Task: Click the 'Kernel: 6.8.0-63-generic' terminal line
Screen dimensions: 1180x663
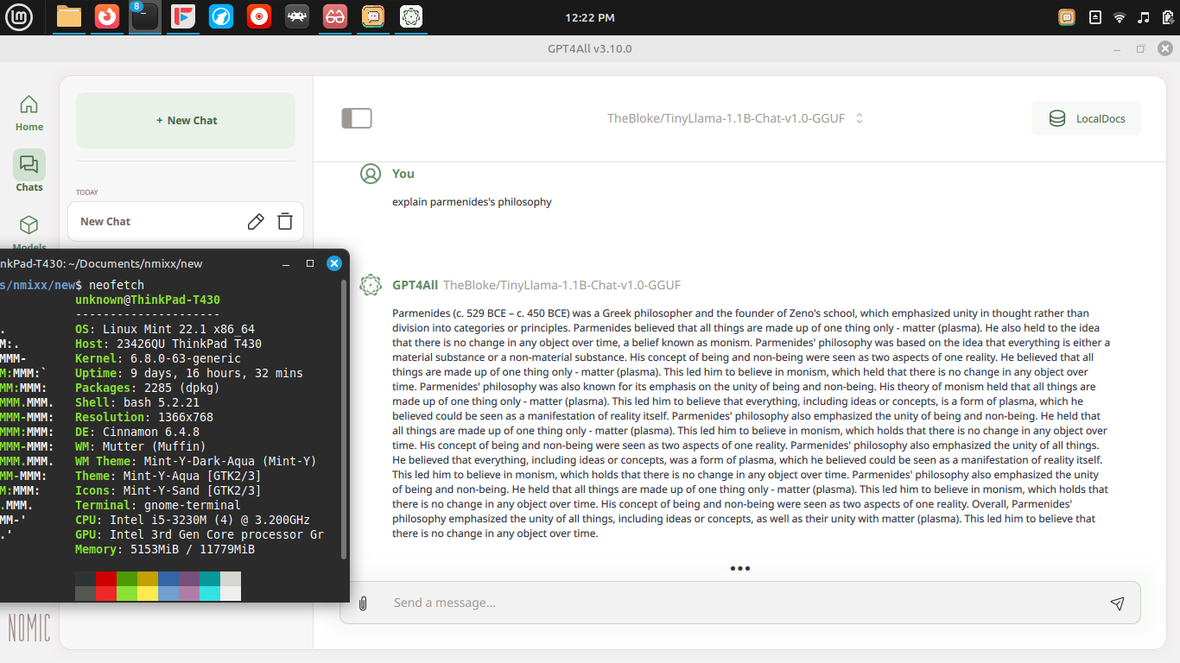Action: click(x=158, y=358)
